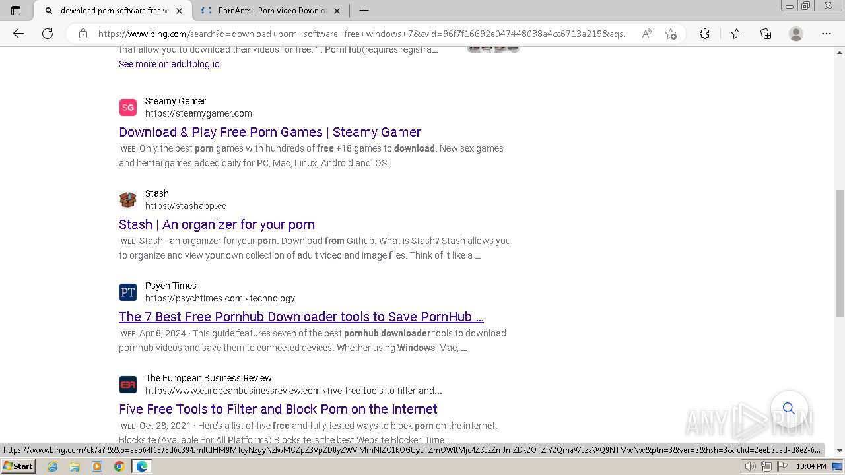Click the address bar URL

click(363, 34)
